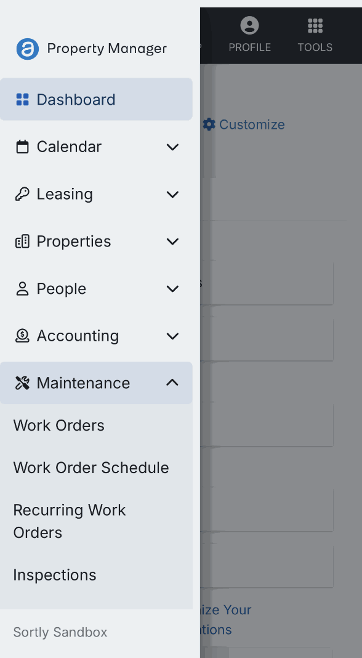The height and width of the screenshot is (658, 362).
Task: Go to Recurring Work Orders
Action: tap(69, 521)
